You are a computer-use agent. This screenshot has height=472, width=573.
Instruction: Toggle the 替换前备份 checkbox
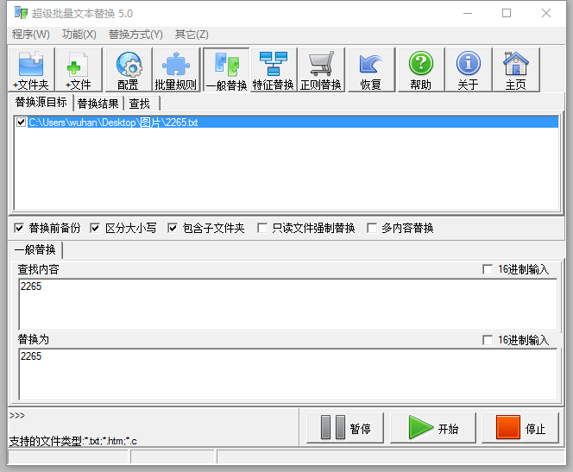click(x=20, y=229)
